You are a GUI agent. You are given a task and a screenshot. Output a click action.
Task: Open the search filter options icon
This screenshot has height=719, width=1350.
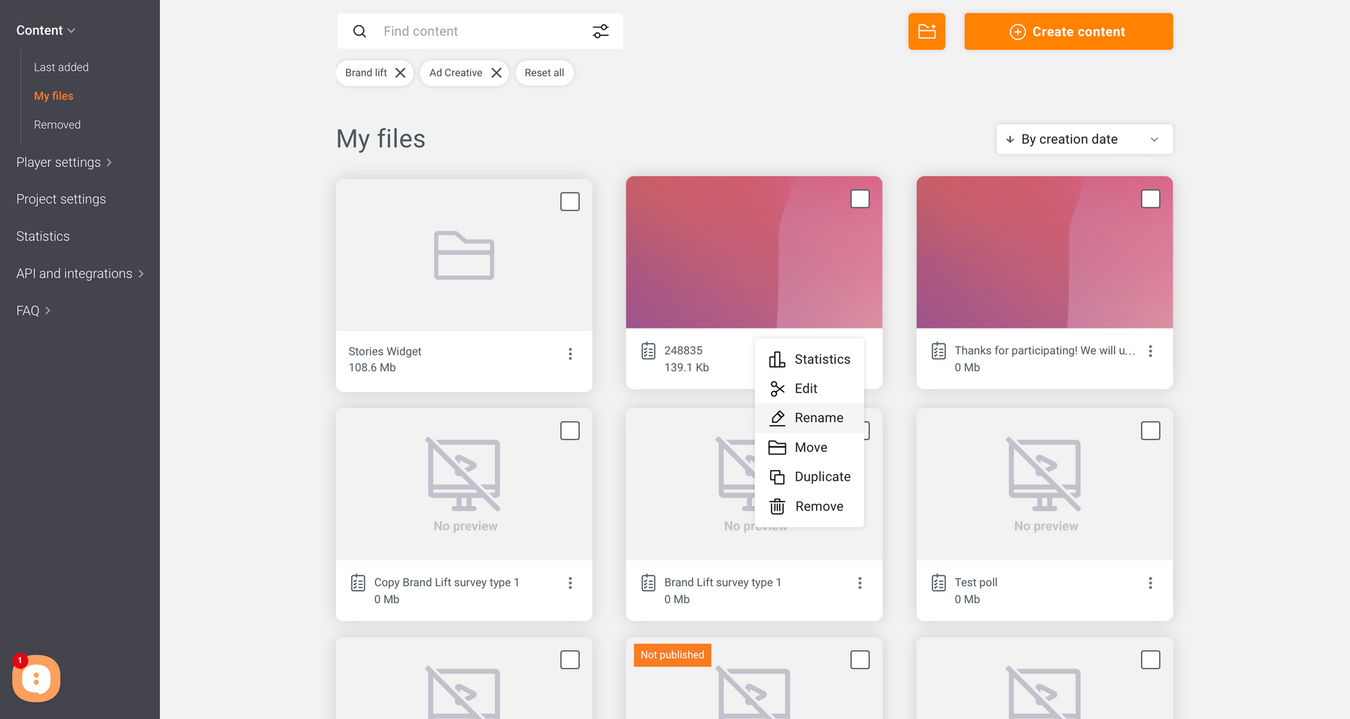(600, 31)
